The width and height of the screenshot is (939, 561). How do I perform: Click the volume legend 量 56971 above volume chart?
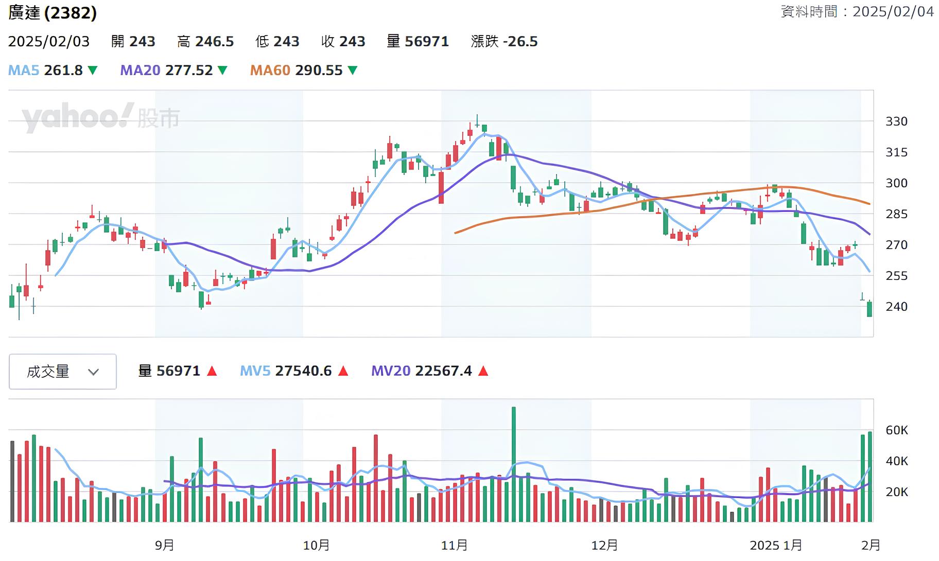[x=169, y=371]
